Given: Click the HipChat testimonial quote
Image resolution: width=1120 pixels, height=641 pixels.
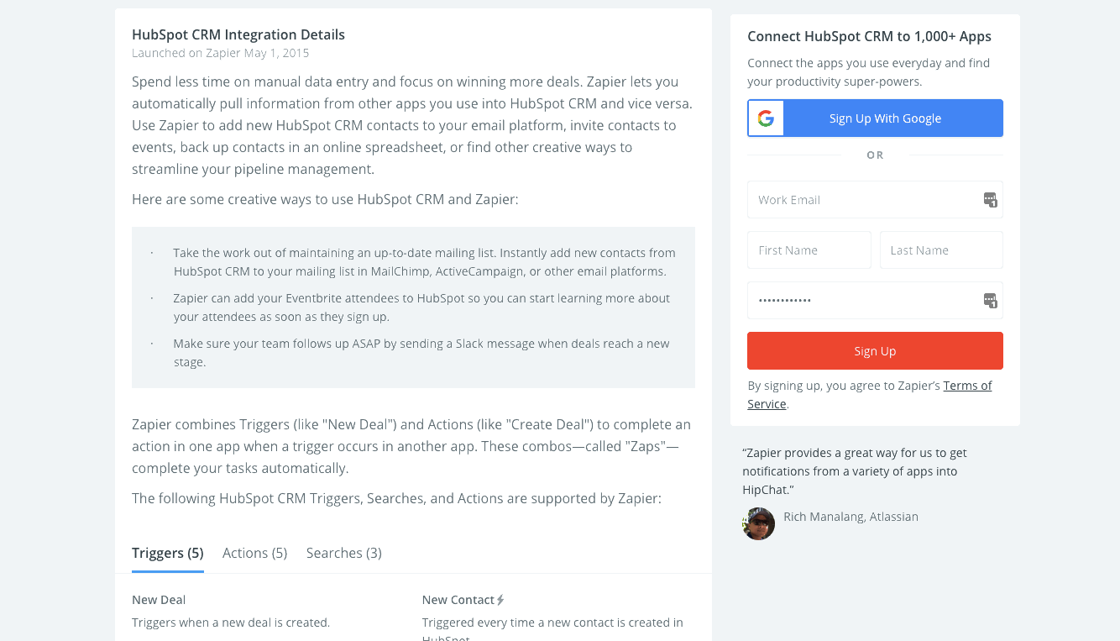Looking at the screenshot, I should click(855, 471).
